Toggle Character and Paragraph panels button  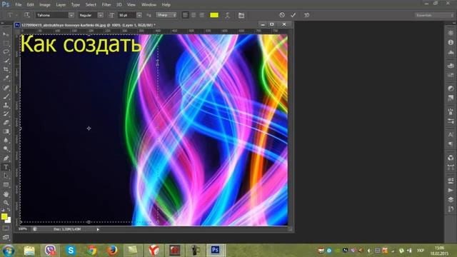pyautogui.click(x=241, y=15)
